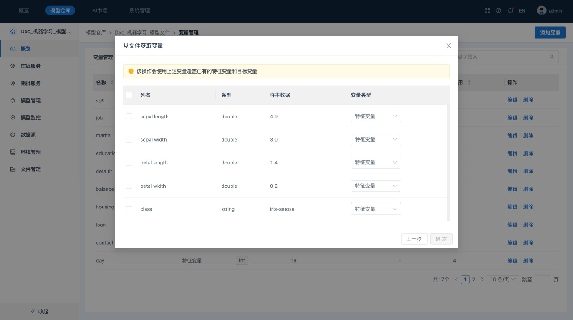Click the apps grid icon in header

tap(487, 10)
